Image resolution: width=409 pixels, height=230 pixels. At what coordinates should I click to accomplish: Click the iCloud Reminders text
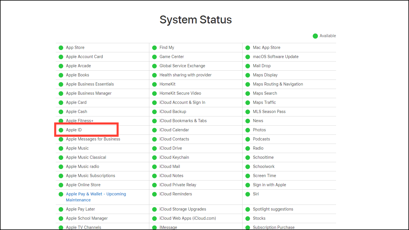[176, 194]
